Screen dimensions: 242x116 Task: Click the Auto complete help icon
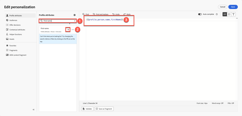(217, 14)
